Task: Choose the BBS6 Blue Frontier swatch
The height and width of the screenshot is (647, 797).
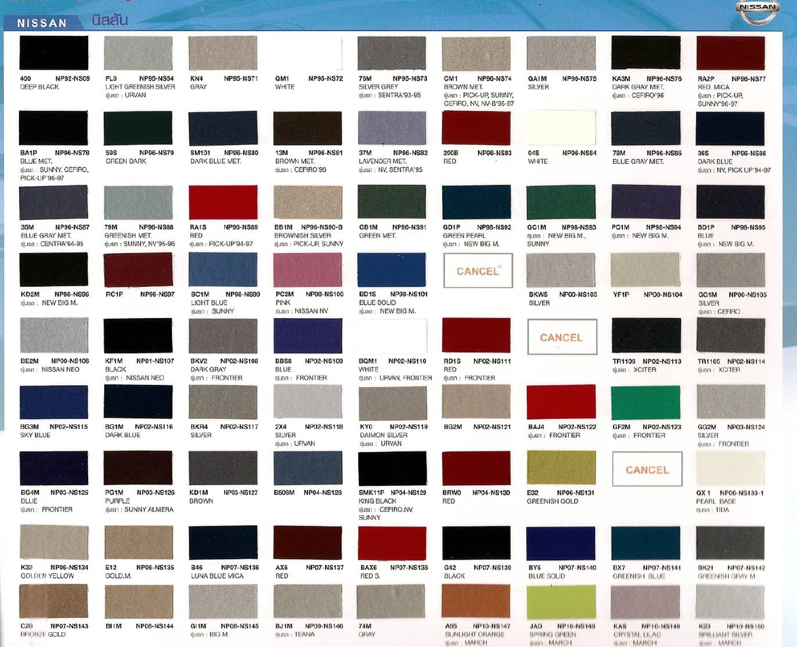Action: [x=308, y=335]
